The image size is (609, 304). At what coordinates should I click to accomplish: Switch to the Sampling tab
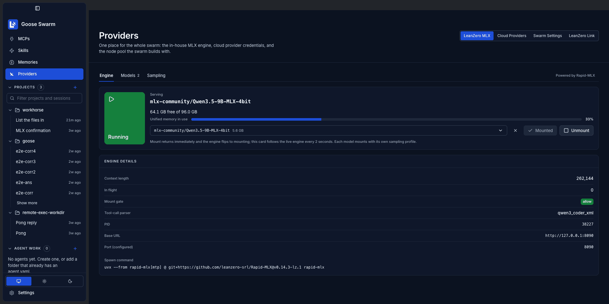156,75
